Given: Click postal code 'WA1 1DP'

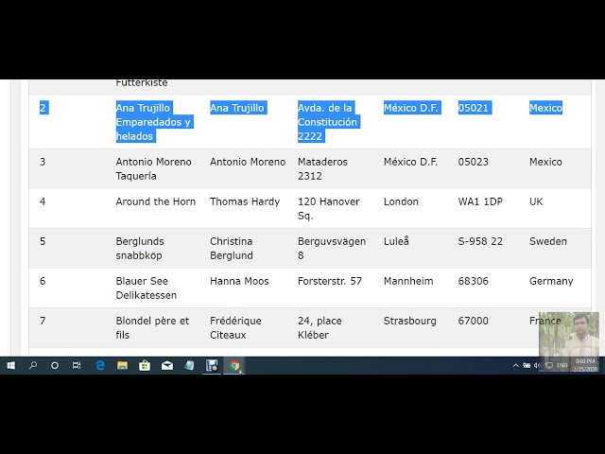Looking at the screenshot, I should [x=480, y=201].
